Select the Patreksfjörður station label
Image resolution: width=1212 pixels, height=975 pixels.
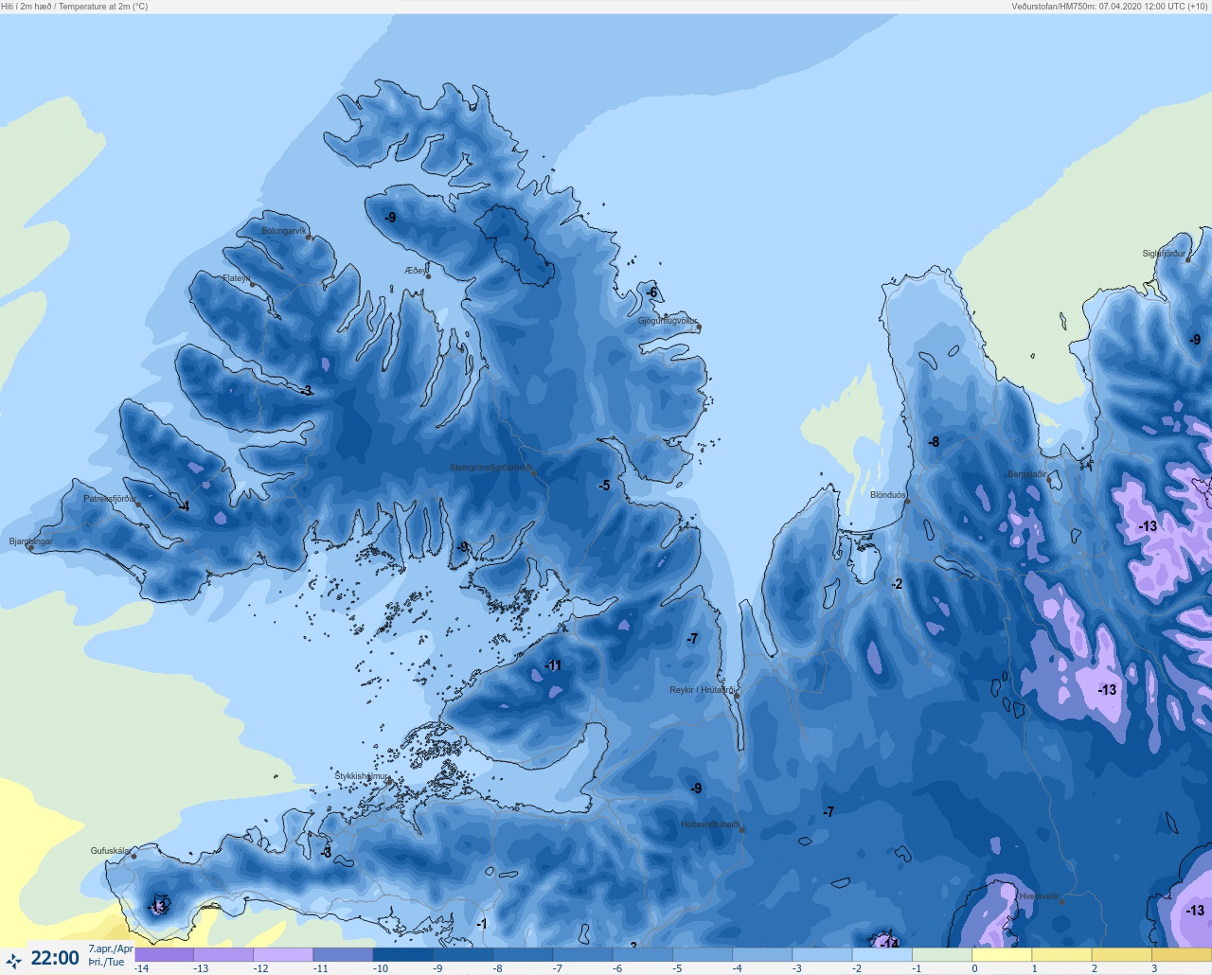(x=110, y=499)
